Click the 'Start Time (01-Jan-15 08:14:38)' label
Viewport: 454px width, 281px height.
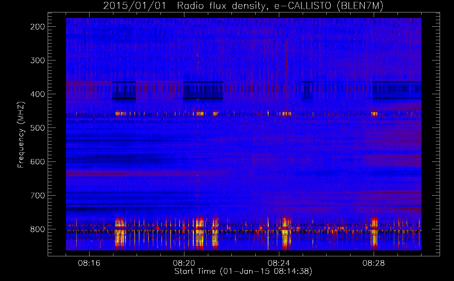click(243, 271)
